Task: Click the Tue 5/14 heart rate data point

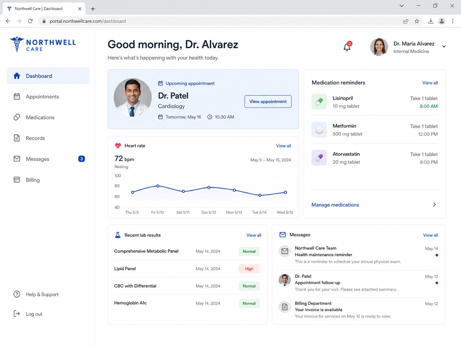Action: [260, 195]
